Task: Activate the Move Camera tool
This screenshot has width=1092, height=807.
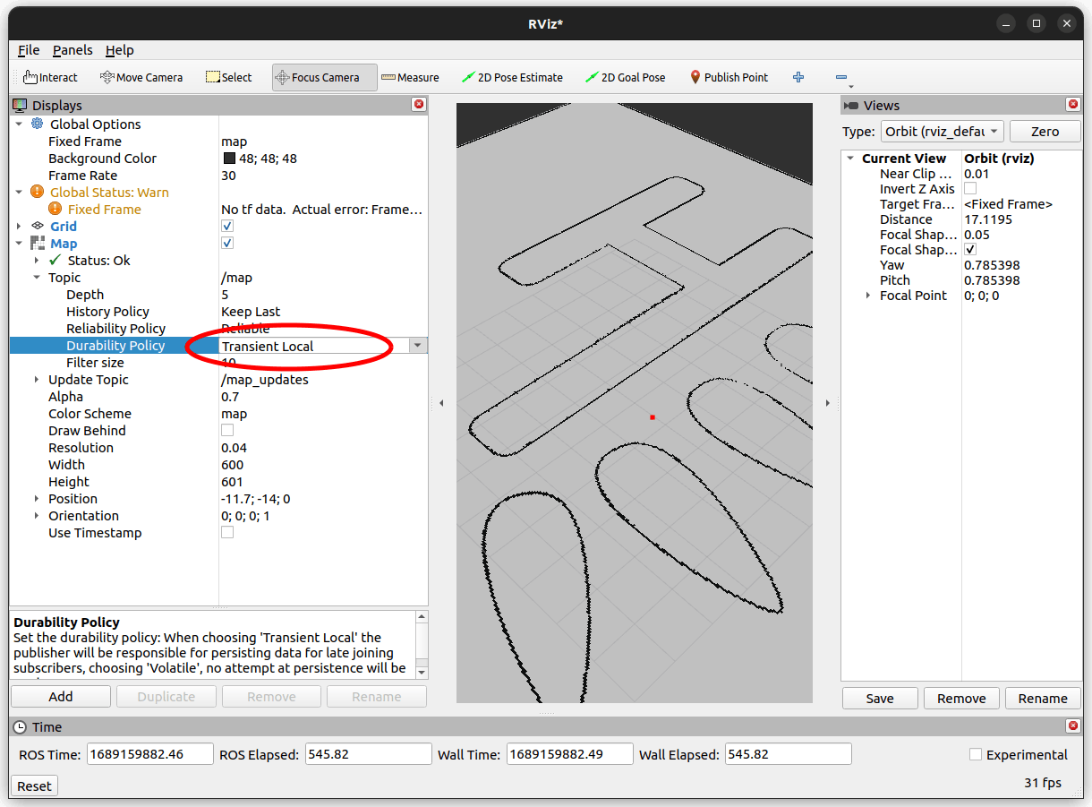Action: (141, 77)
